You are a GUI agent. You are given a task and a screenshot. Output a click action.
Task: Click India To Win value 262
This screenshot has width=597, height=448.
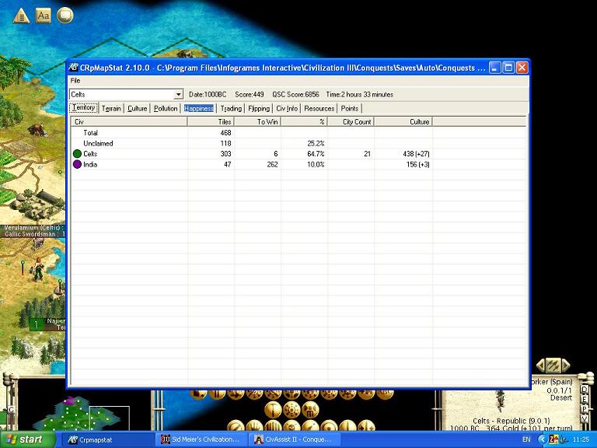pyautogui.click(x=272, y=165)
